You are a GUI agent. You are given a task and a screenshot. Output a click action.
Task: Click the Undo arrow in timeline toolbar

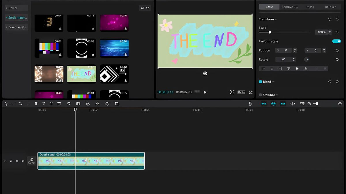tap(20, 104)
